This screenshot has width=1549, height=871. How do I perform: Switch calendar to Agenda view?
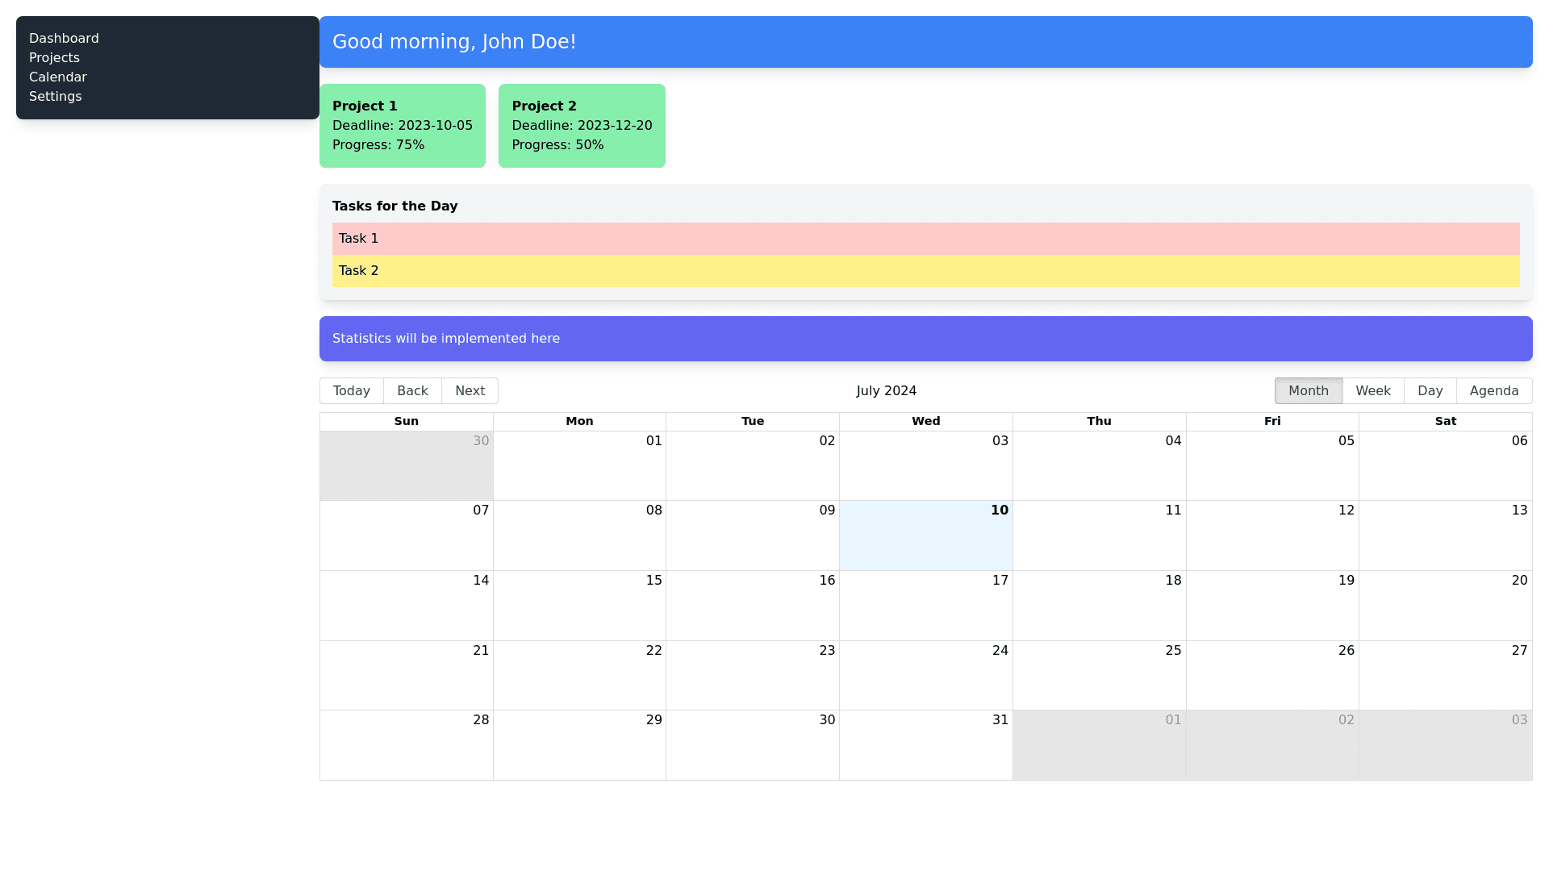click(x=1493, y=391)
